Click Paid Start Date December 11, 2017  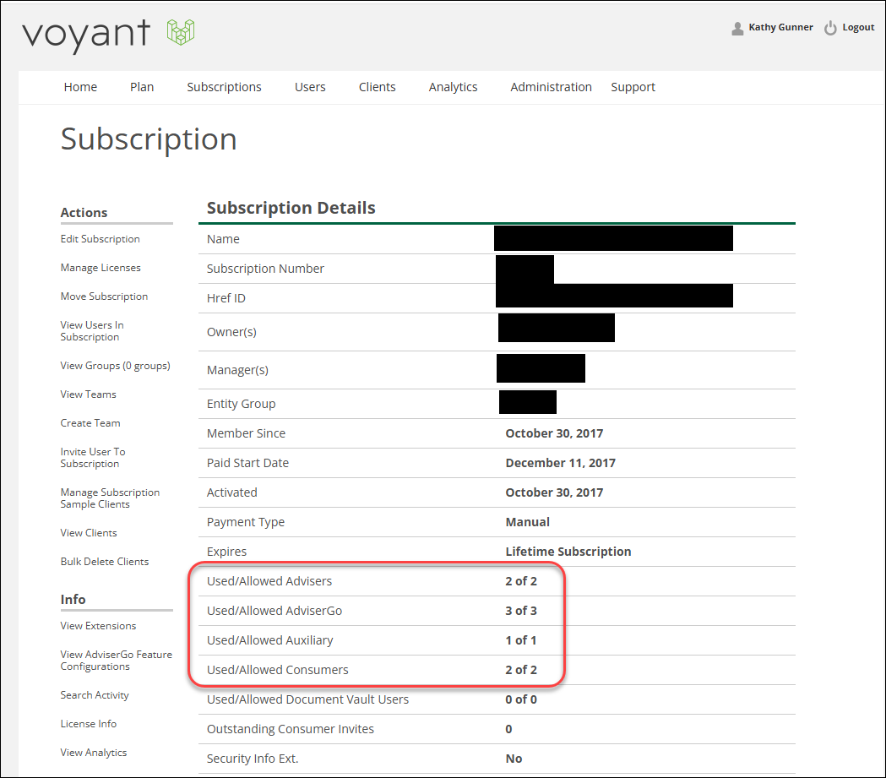pyautogui.click(x=561, y=463)
